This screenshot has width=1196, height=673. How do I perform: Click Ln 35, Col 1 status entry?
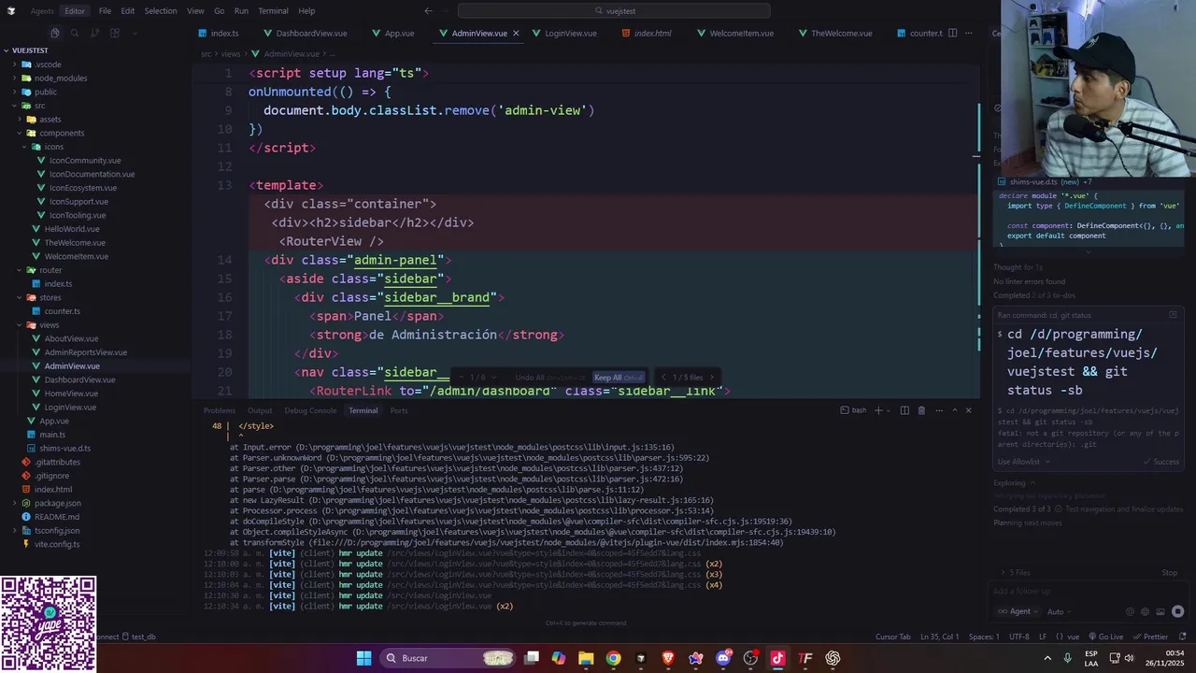click(x=939, y=637)
